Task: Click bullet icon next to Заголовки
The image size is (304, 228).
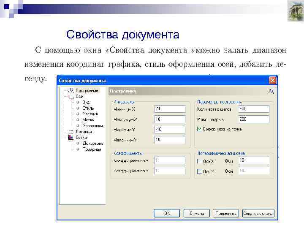Action: 78,125
